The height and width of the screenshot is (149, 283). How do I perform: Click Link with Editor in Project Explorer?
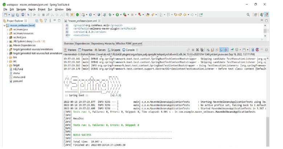pyautogui.click(x=41, y=21)
